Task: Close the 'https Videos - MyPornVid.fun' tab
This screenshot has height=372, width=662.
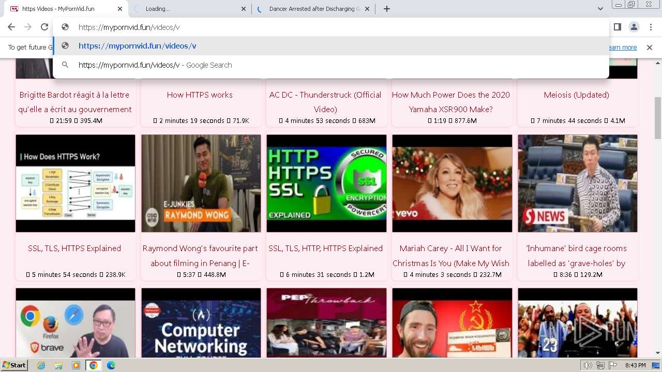Action: click(120, 9)
